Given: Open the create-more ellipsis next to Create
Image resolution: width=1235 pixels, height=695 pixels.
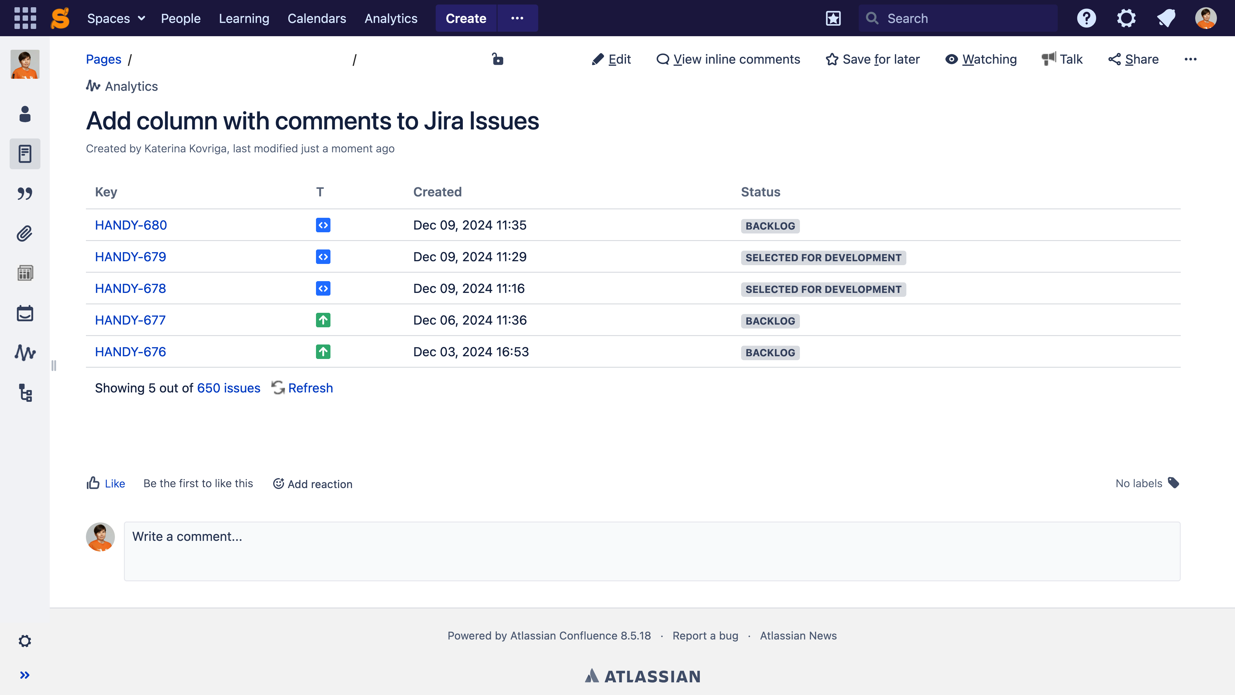Looking at the screenshot, I should click(517, 18).
